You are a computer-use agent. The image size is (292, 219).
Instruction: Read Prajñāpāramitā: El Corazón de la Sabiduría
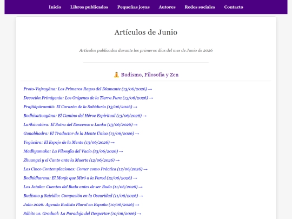(x=80, y=107)
